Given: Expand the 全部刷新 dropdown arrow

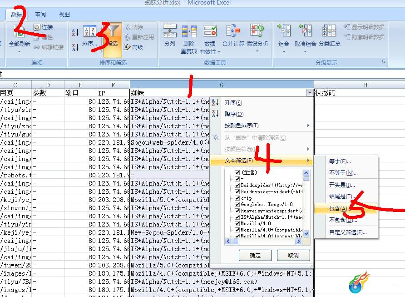Looking at the screenshot, I should (20, 52).
